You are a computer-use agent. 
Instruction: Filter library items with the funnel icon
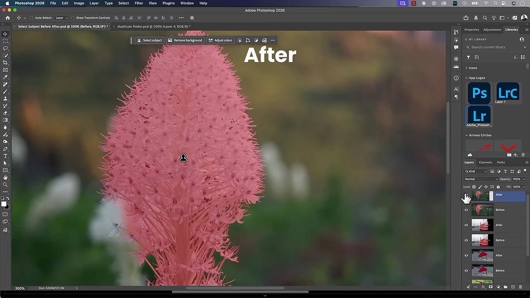click(x=469, y=57)
